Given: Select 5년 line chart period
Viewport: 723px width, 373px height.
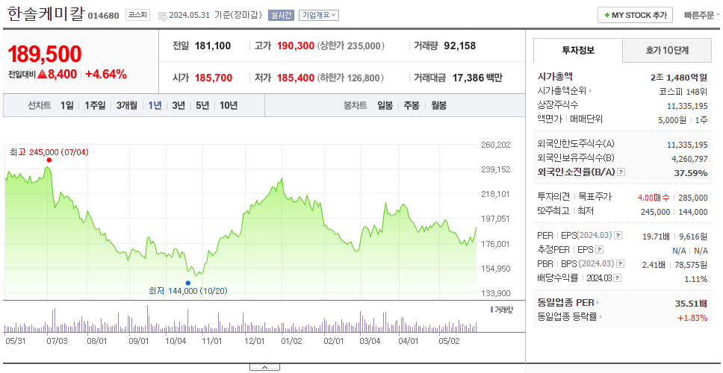Looking at the screenshot, I should pos(202,105).
